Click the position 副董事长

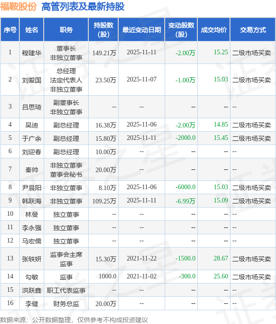click(x=66, y=103)
